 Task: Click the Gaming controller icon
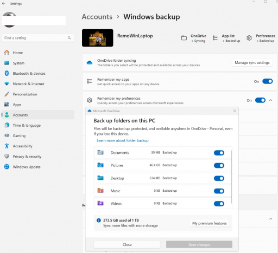coord(7,135)
